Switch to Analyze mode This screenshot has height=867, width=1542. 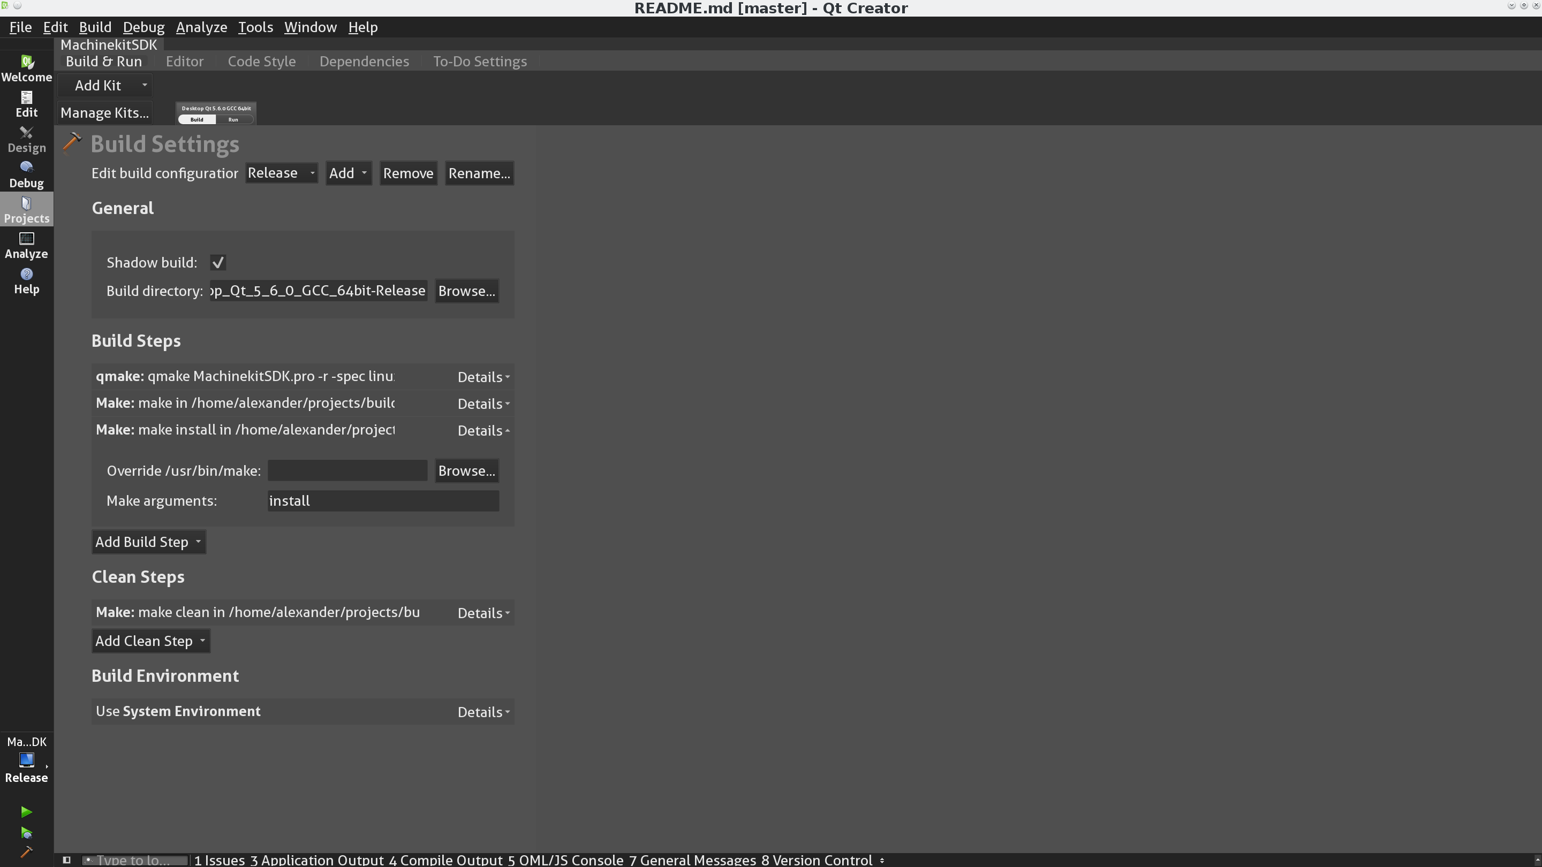[x=26, y=245]
